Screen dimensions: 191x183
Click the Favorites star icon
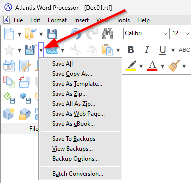[x=9, y=50]
